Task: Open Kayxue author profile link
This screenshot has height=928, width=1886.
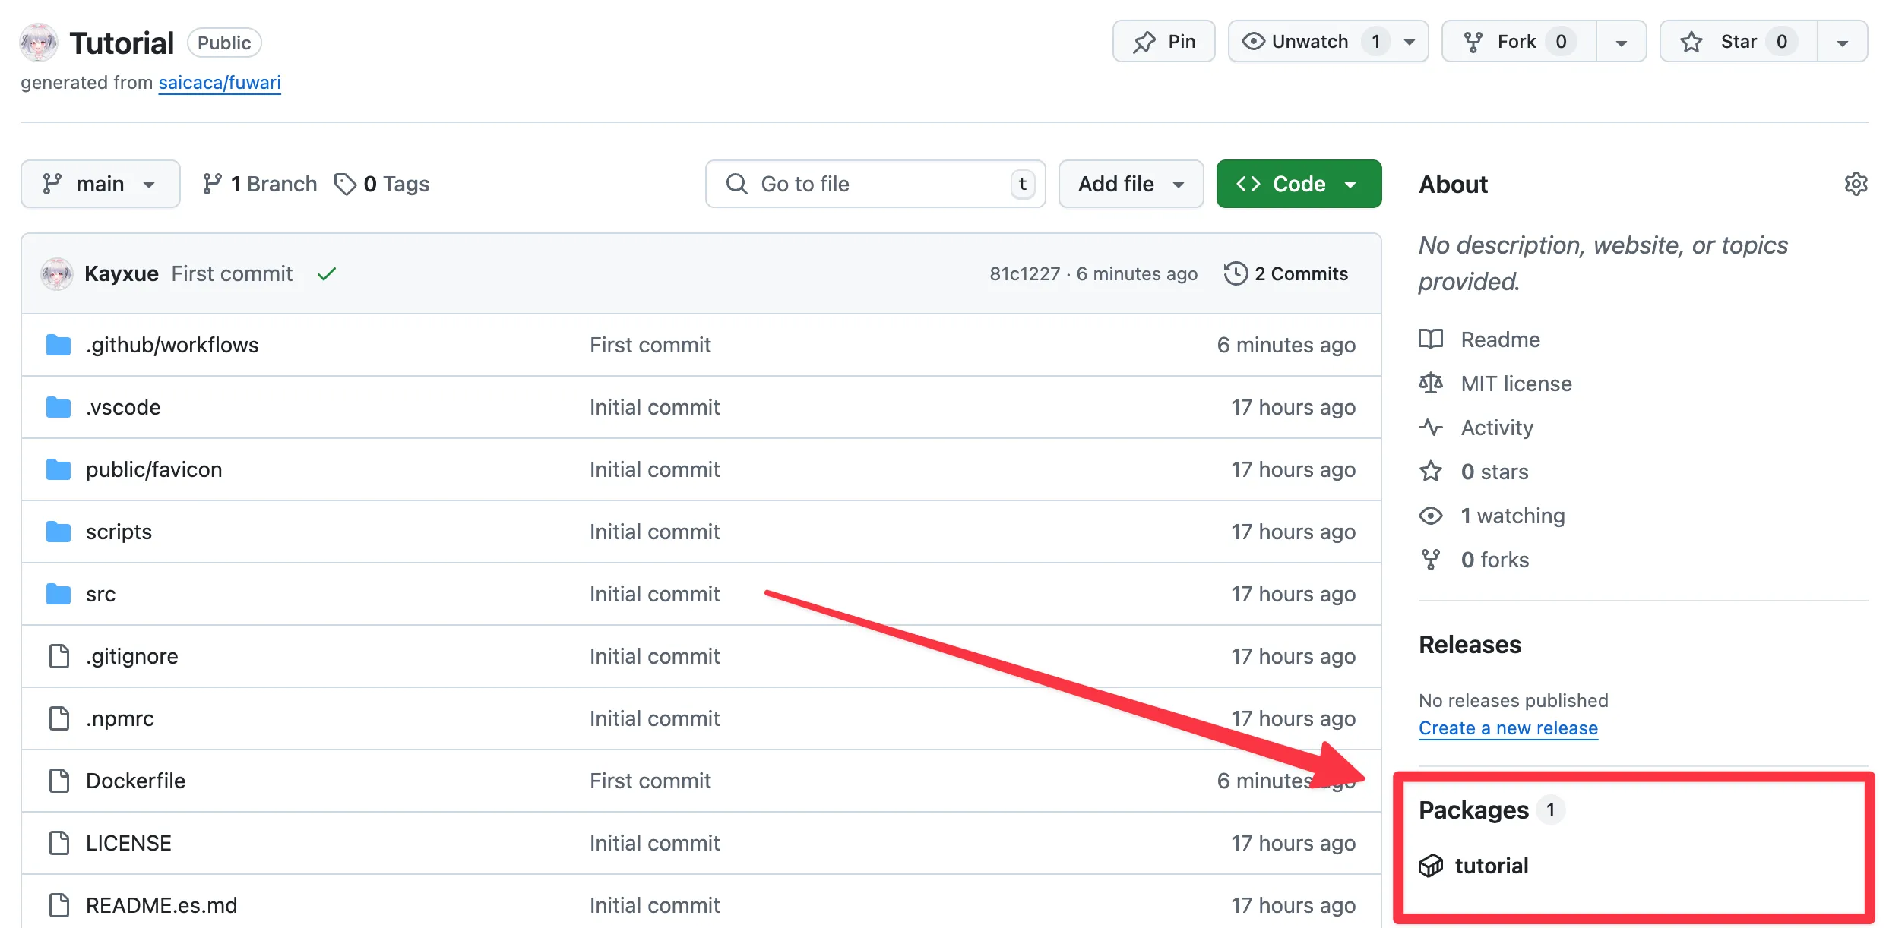Action: tap(122, 273)
